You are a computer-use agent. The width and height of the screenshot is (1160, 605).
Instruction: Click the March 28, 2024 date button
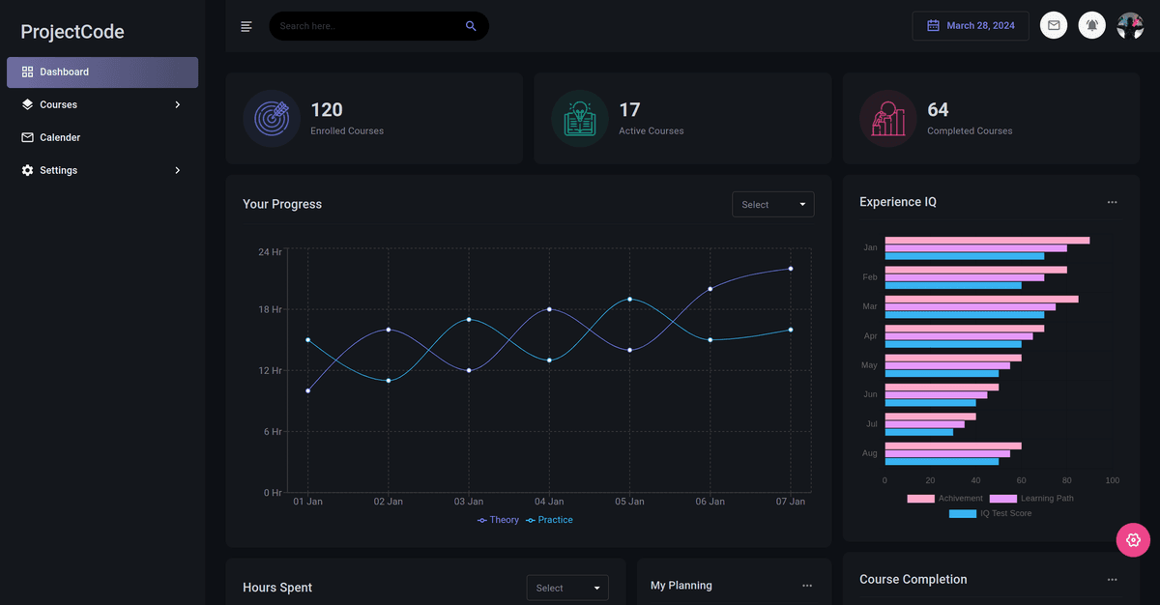[971, 26]
